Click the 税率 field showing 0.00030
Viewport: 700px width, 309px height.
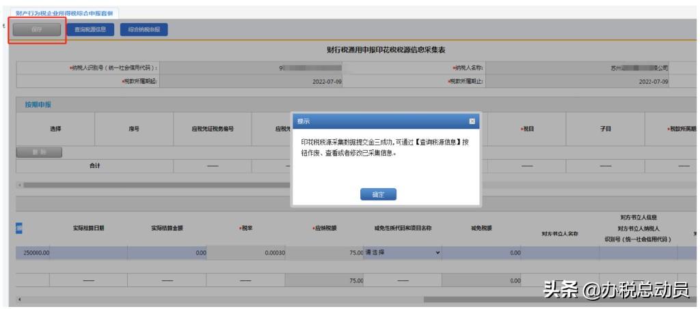pos(246,253)
